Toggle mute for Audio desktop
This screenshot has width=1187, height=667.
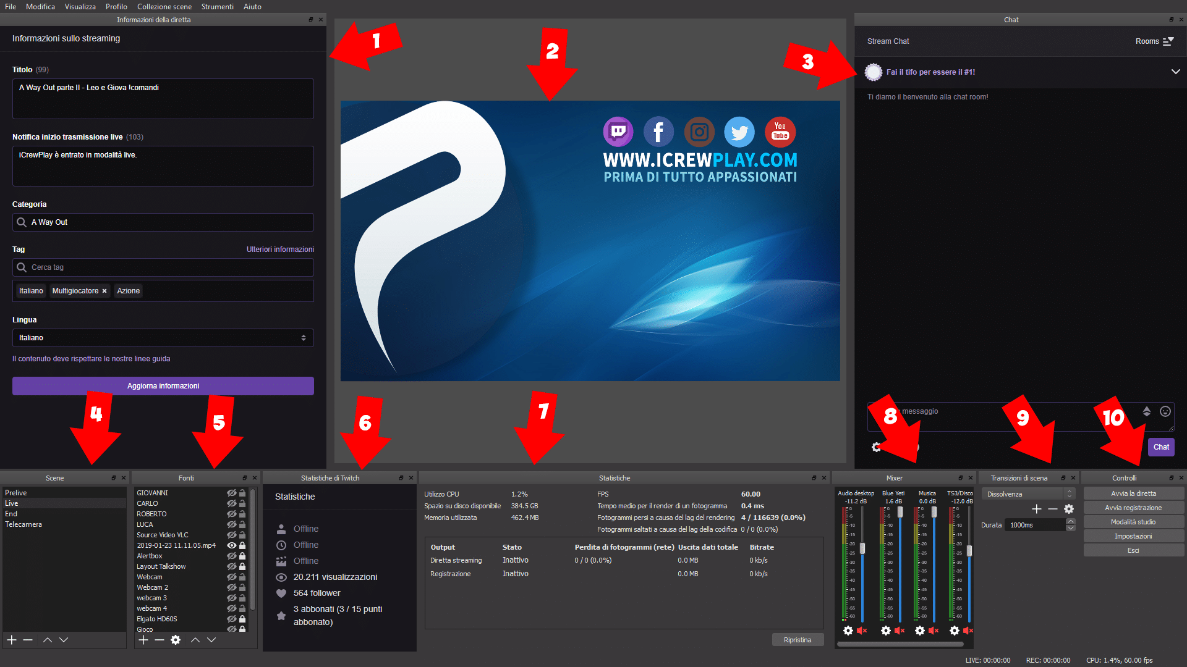(862, 631)
